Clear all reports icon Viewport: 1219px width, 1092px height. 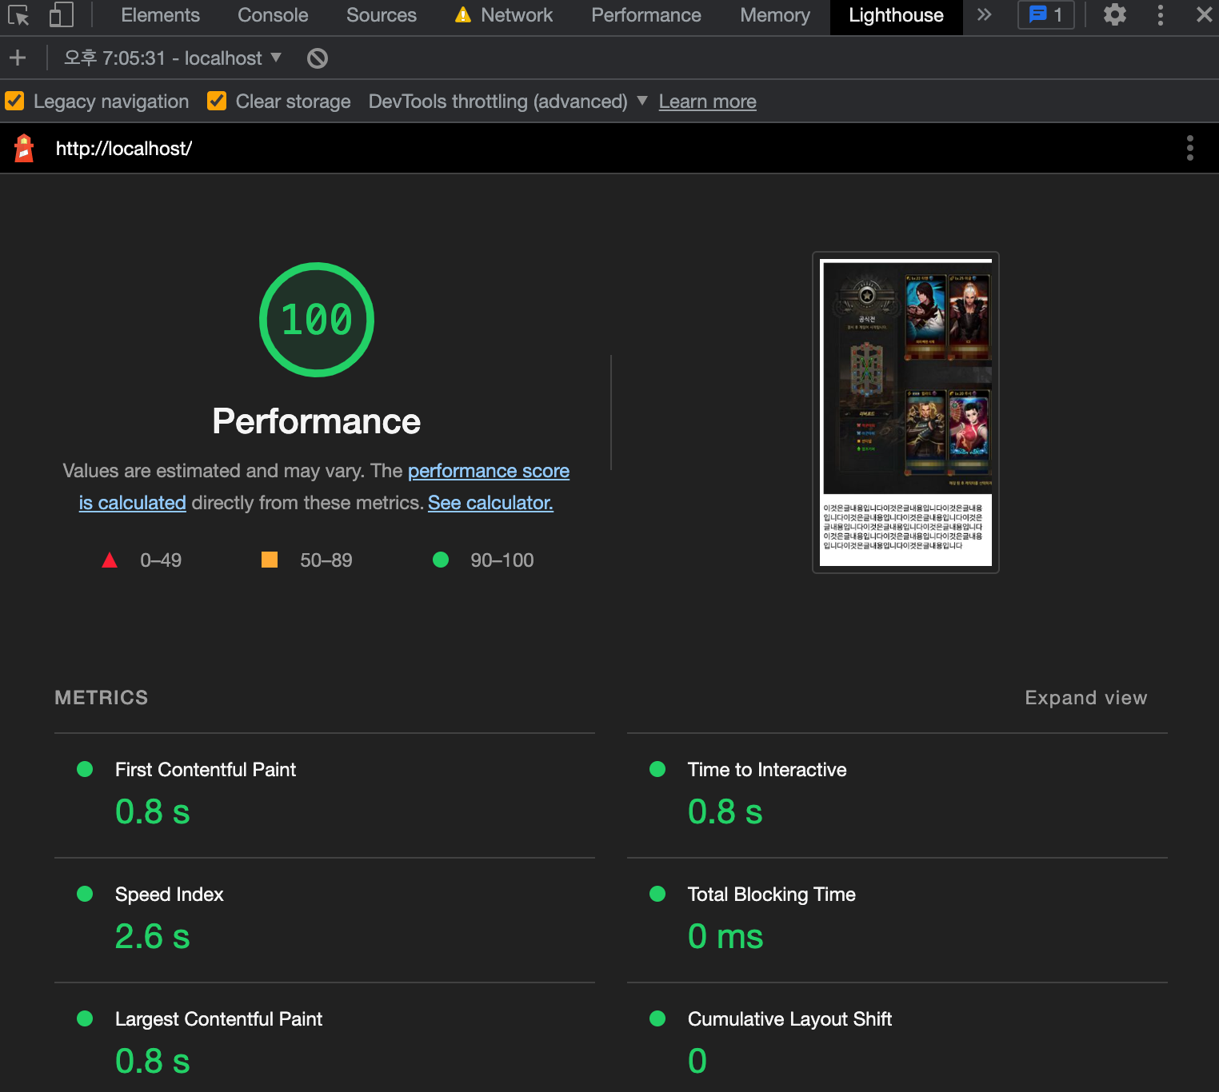click(x=318, y=58)
